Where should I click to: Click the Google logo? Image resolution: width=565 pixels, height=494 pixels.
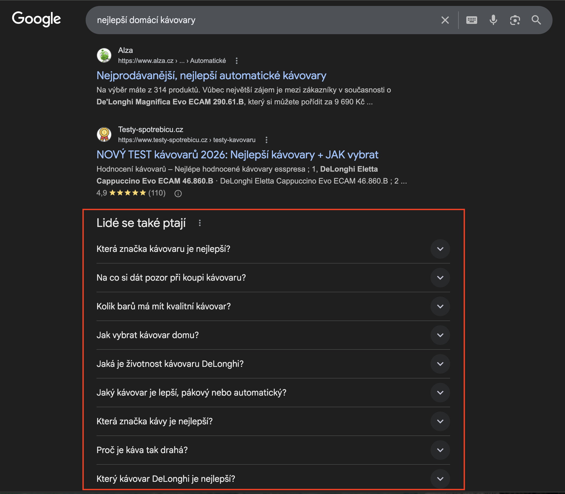36,19
